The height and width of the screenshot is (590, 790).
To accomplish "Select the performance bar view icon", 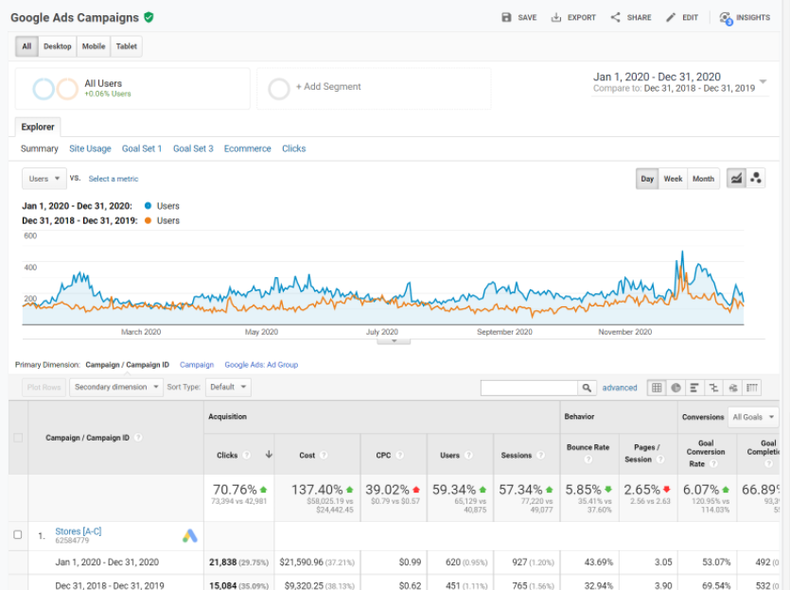I will pyautogui.click(x=694, y=388).
